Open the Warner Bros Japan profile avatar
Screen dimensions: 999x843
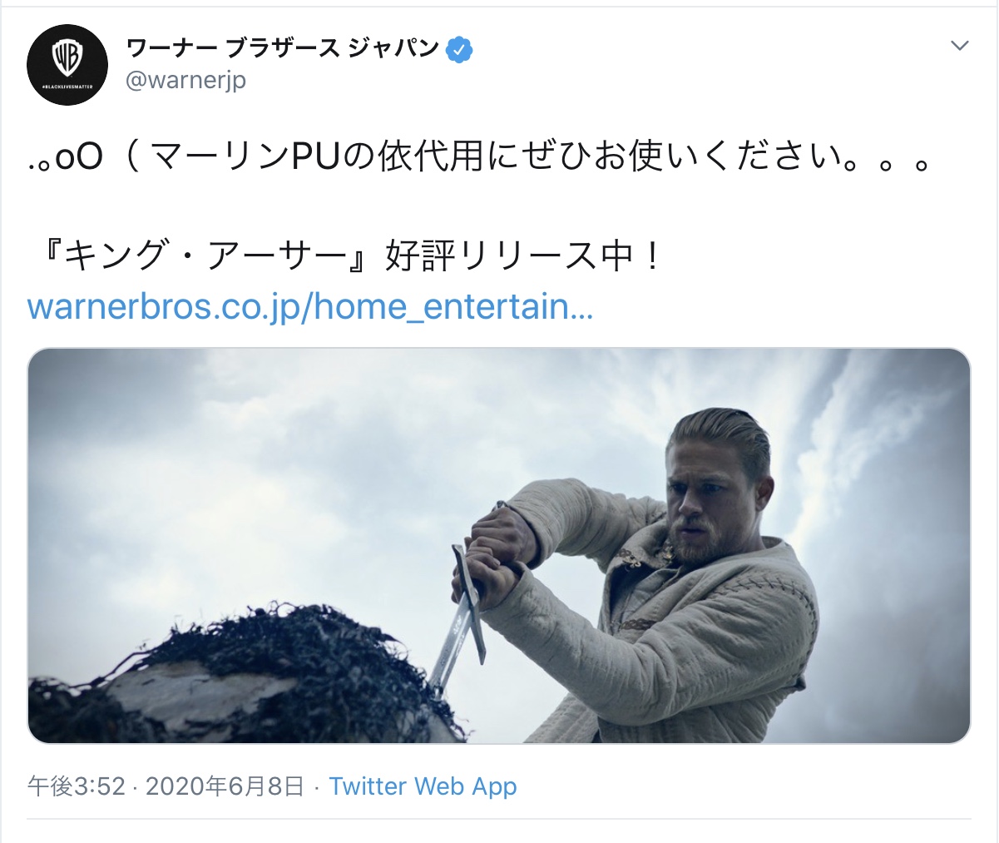[67, 65]
